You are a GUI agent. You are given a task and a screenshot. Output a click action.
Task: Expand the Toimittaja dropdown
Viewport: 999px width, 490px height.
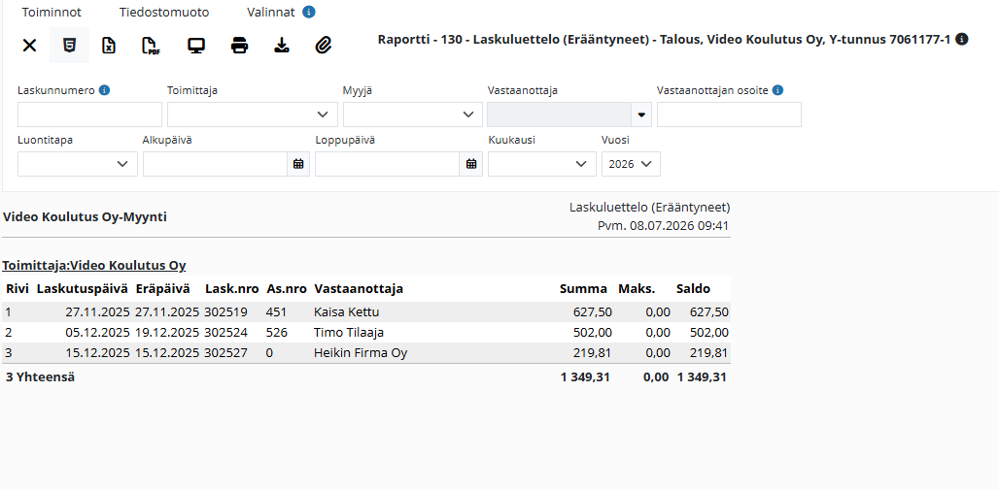point(253,114)
